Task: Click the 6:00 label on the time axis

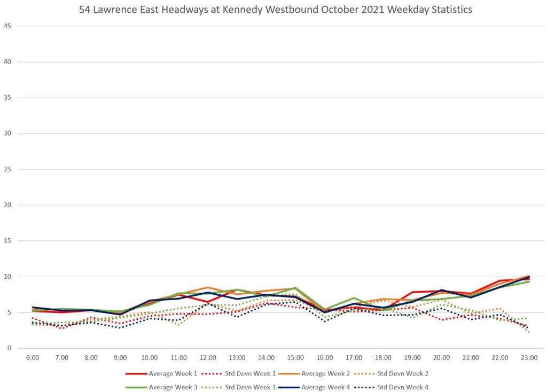Action: pyautogui.click(x=32, y=357)
